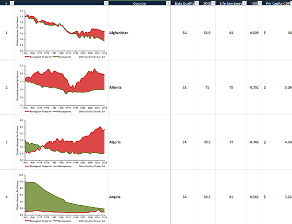Open the # column filter dropdown
The width and height of the screenshot is (292, 224).
coord(11,3)
